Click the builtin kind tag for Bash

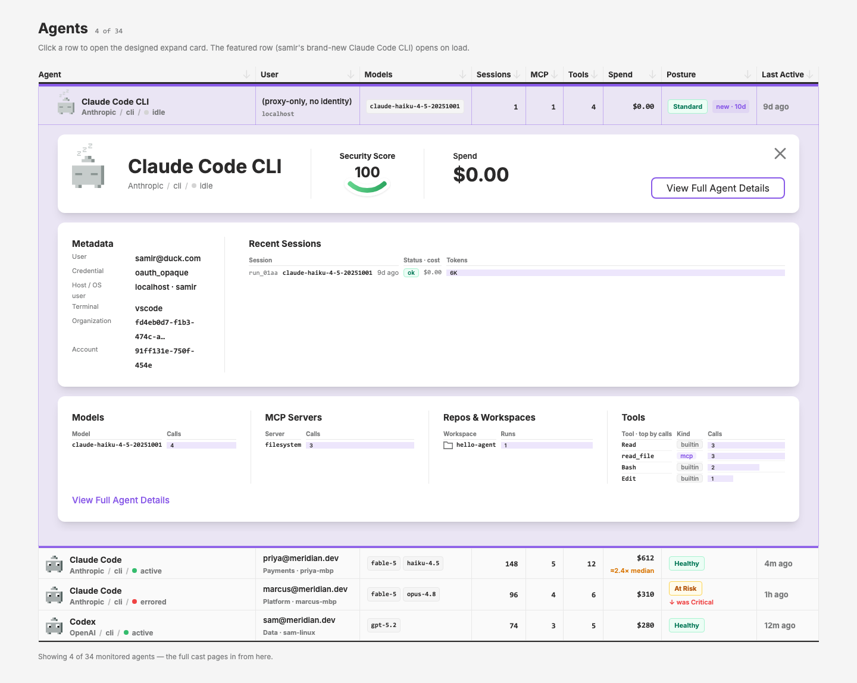coord(690,468)
